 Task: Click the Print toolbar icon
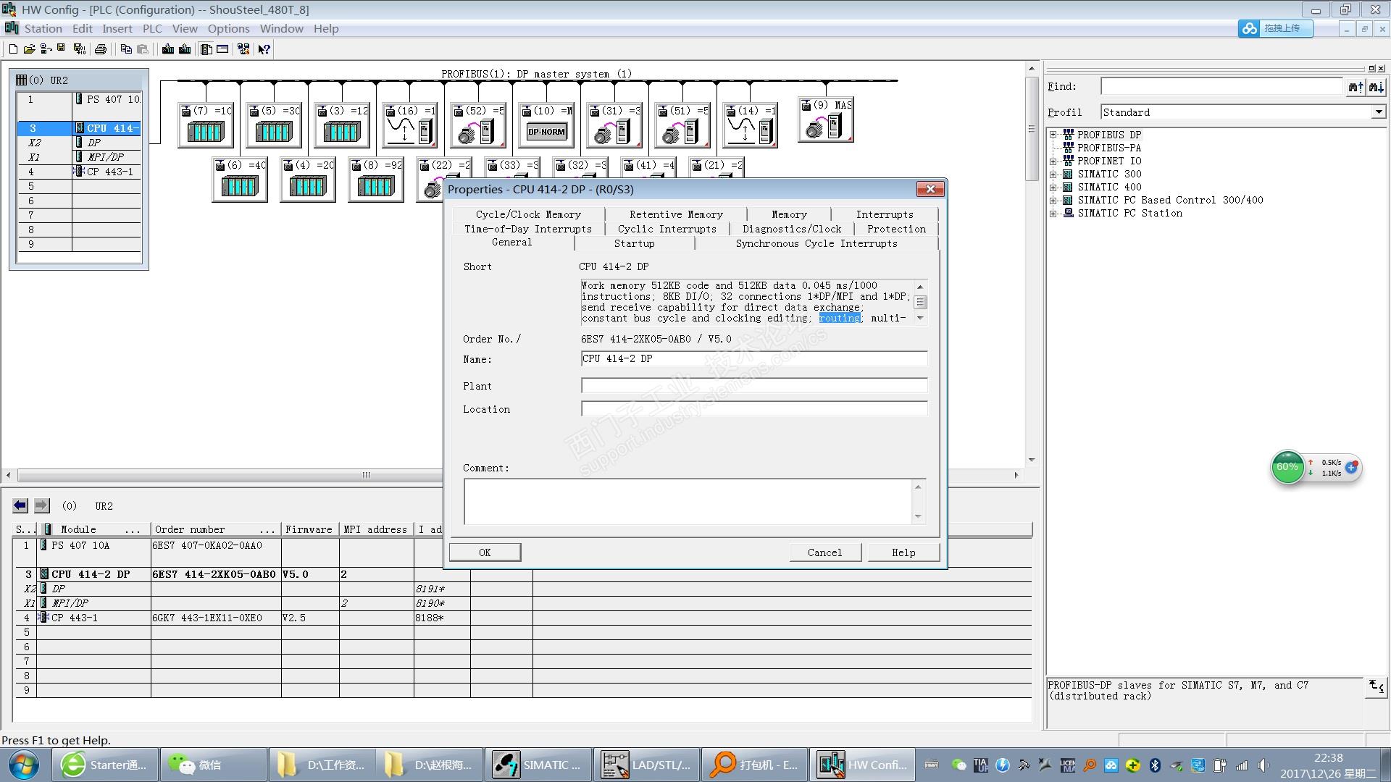101,49
